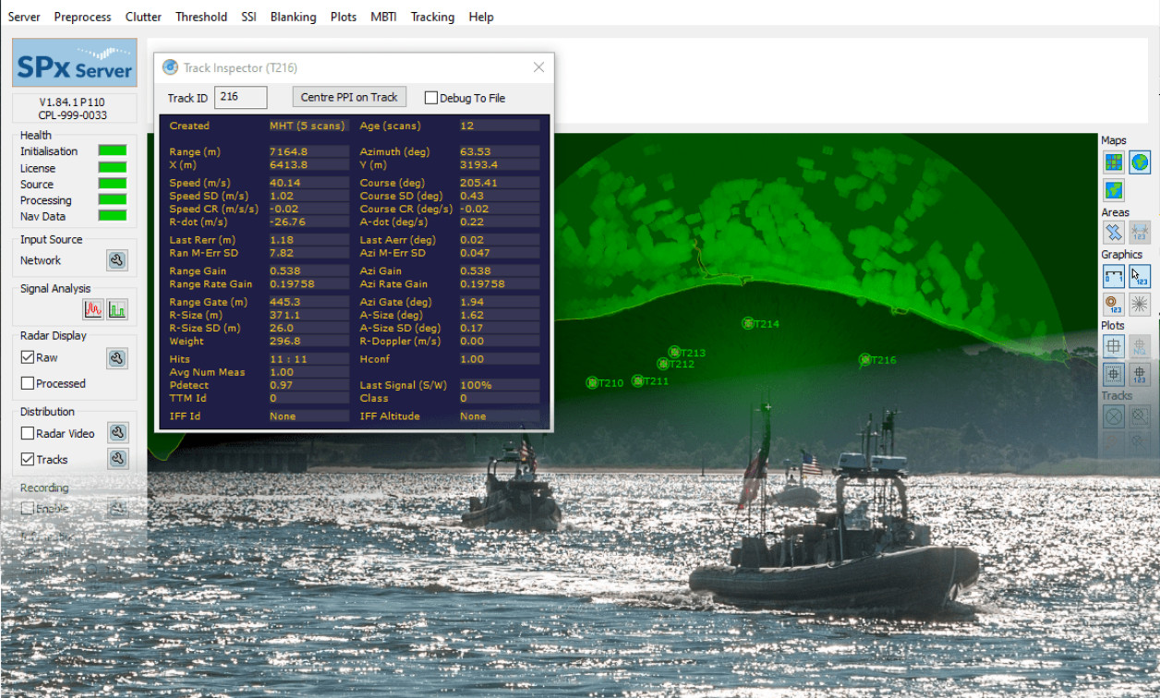Click the crossed-strips Areas icon
Image resolution: width=1160 pixels, height=698 pixels.
pyautogui.click(x=1114, y=233)
